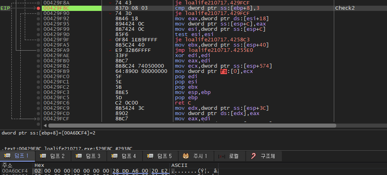Select bytes E9 32B6FFFF

click(x=133, y=50)
